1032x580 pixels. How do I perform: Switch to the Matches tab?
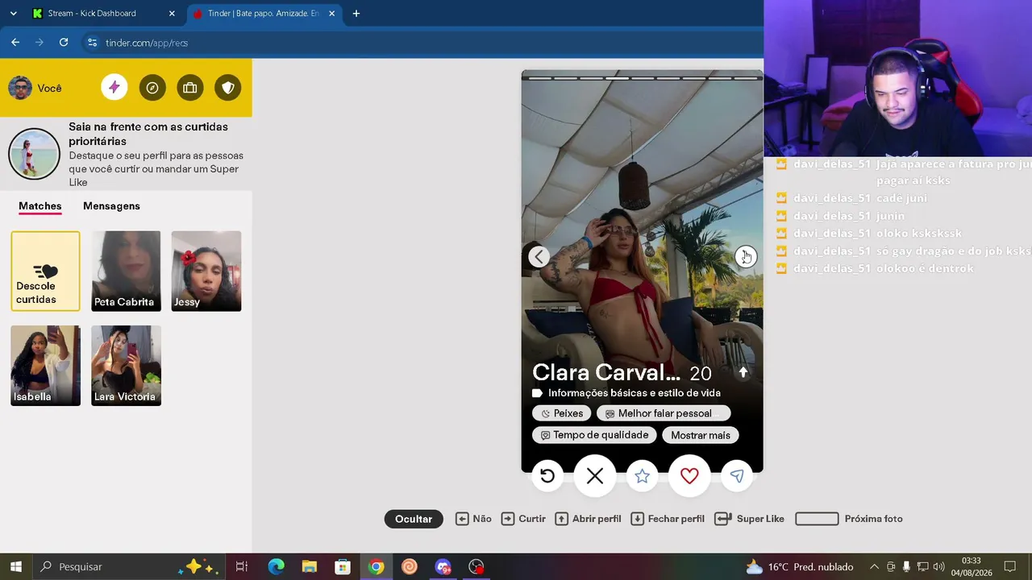click(x=40, y=206)
